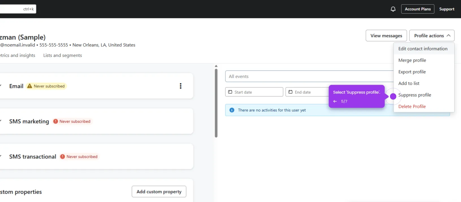The height and width of the screenshot is (202, 461).
Task: Click the info icon in the no-activities banner
Action: click(x=232, y=110)
